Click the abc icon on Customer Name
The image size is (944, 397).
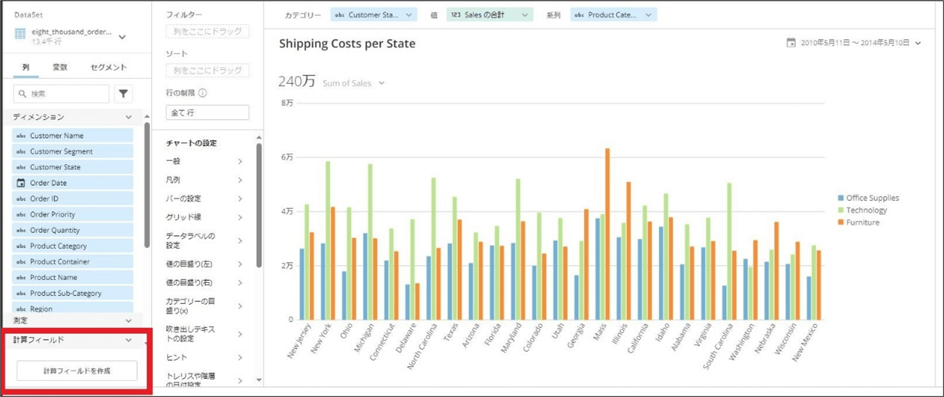click(x=21, y=136)
